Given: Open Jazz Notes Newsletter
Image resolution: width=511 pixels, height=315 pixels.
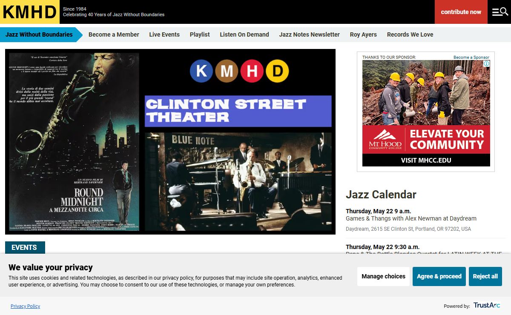Looking at the screenshot, I should click(x=310, y=34).
